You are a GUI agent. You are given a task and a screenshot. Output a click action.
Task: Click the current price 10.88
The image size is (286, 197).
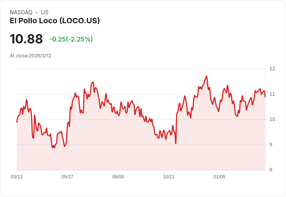(x=26, y=39)
